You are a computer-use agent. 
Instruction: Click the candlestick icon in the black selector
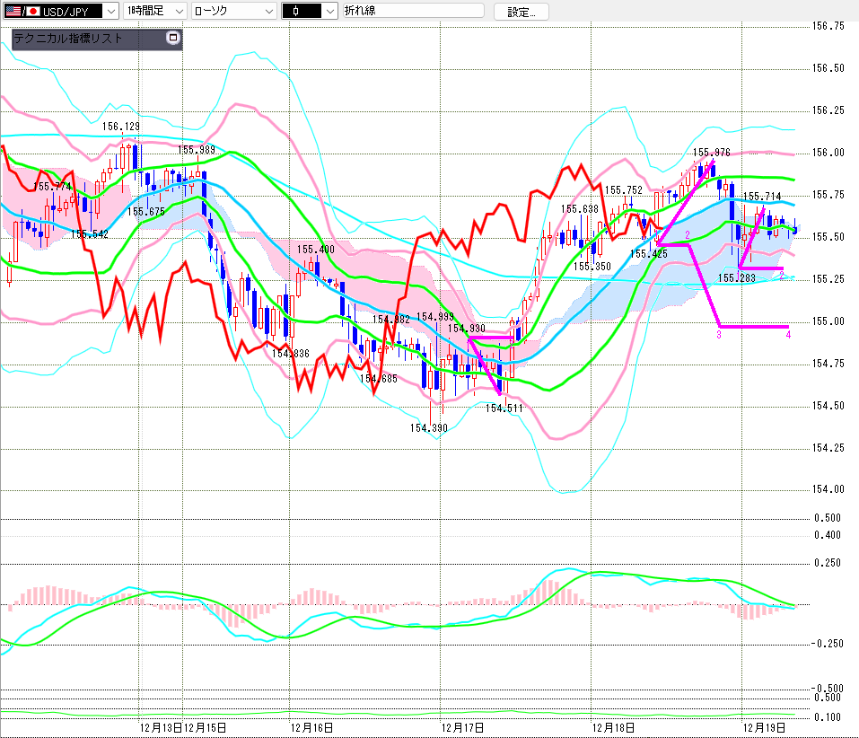click(300, 11)
